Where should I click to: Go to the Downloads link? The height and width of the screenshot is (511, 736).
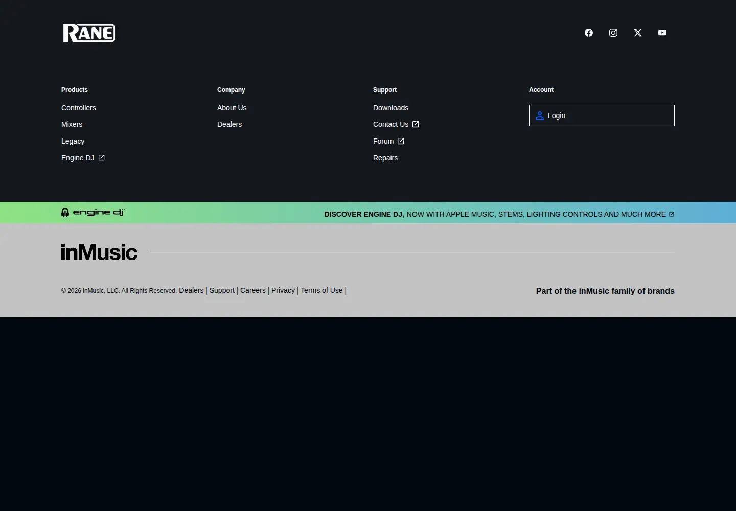coord(391,108)
